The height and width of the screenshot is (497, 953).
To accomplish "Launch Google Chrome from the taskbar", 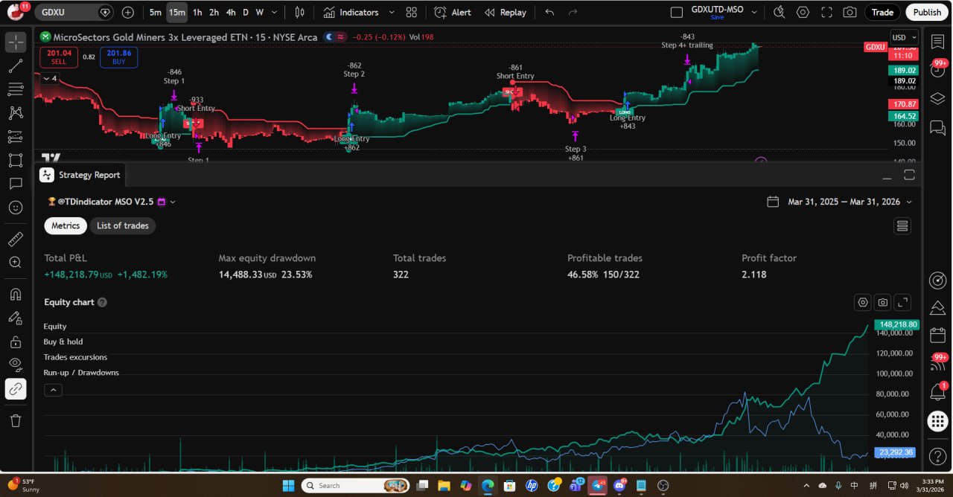I will (488, 485).
